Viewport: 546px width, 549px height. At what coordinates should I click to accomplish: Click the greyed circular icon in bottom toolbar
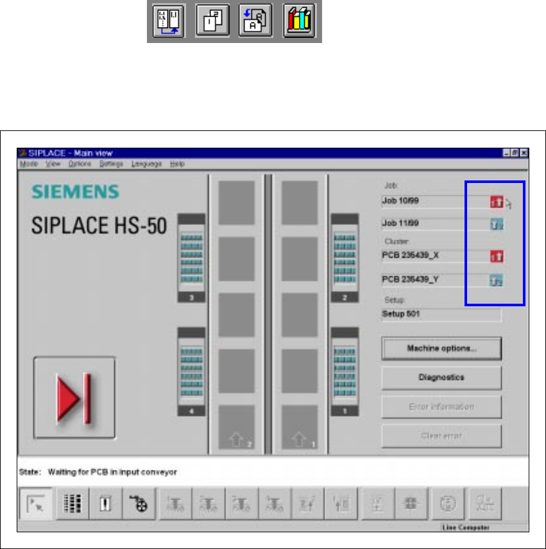(x=448, y=504)
